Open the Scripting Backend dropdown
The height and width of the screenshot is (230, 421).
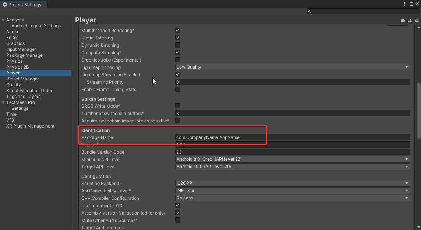tap(293, 183)
